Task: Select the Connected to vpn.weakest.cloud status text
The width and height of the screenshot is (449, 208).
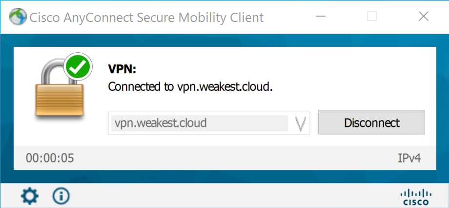Action: [190, 87]
